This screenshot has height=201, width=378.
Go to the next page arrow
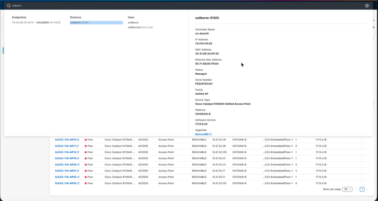(x=367, y=189)
